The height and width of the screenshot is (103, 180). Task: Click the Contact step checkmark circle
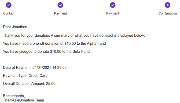(9, 5)
